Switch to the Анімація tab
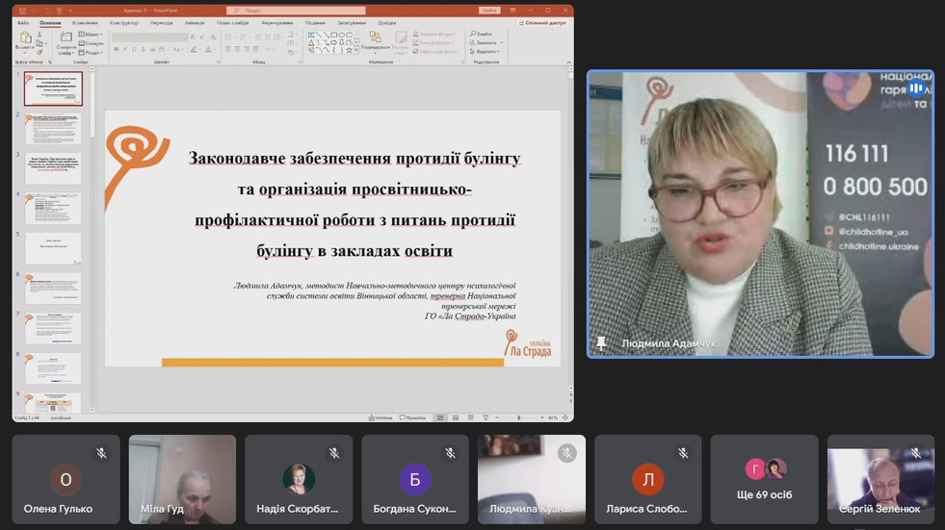 (195, 23)
